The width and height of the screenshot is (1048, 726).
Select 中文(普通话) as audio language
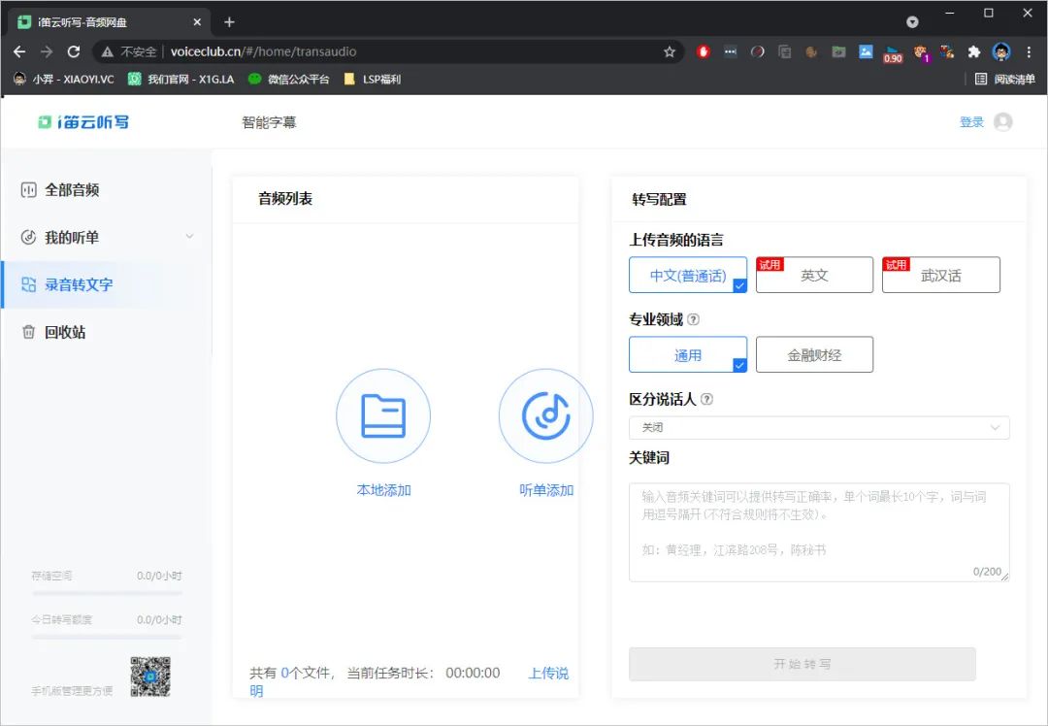tap(688, 276)
